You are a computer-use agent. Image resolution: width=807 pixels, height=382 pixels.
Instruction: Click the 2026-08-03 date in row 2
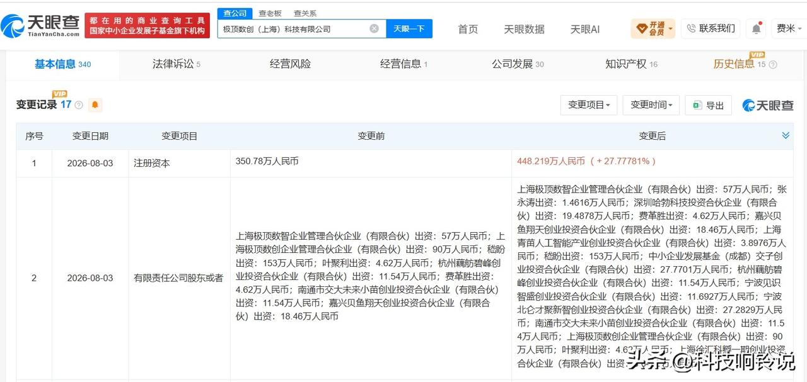click(x=90, y=278)
